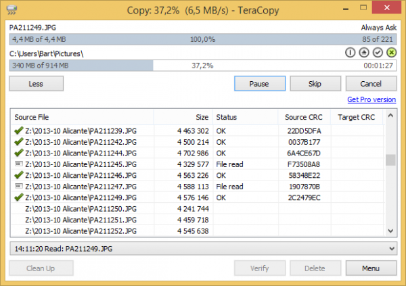The width and height of the screenshot is (406, 286).
Task: Click the pause-after-copy round icon
Action: 350,53
